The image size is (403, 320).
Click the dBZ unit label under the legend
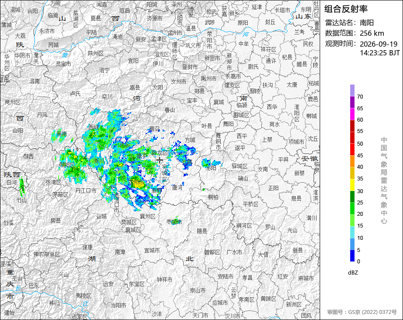[x=353, y=273]
